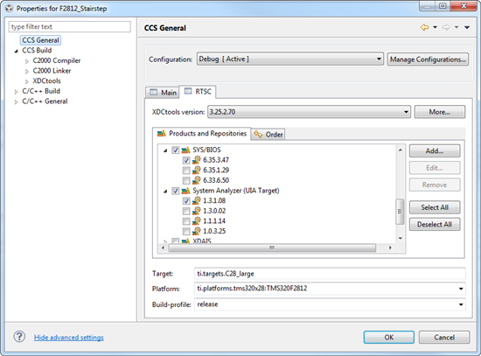Expand the C/C++ Build node

click(x=16, y=92)
